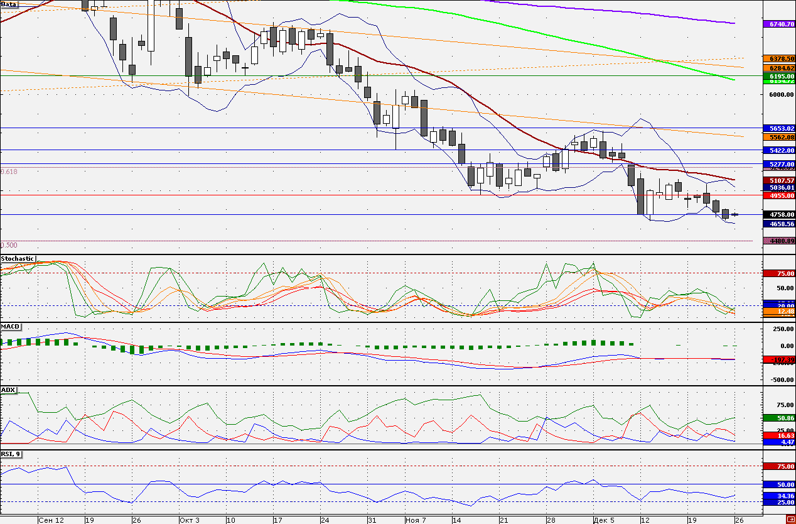Click the green 6195.00 price level label
796x524 pixels.
click(x=778, y=75)
